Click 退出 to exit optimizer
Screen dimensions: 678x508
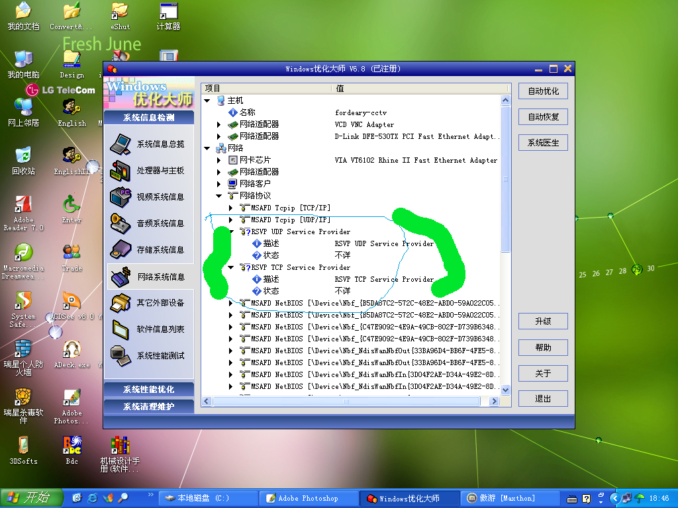coord(543,399)
